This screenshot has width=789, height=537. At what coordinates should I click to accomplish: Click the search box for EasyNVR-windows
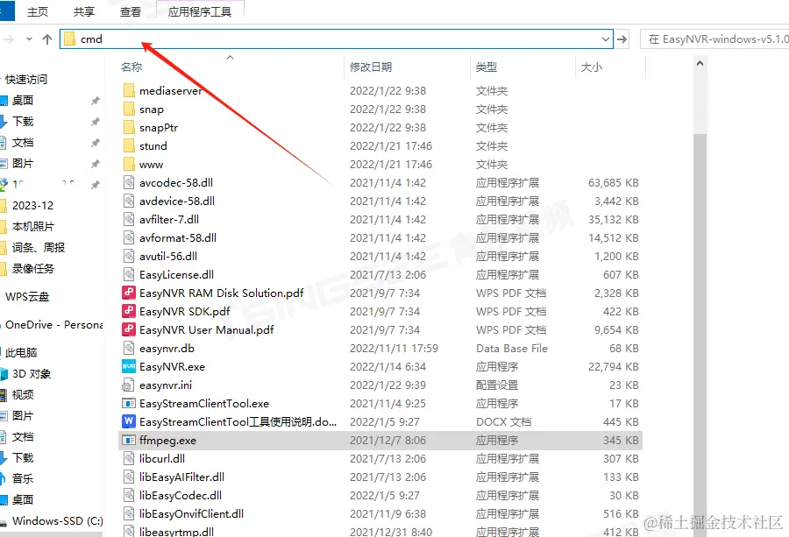(714, 39)
